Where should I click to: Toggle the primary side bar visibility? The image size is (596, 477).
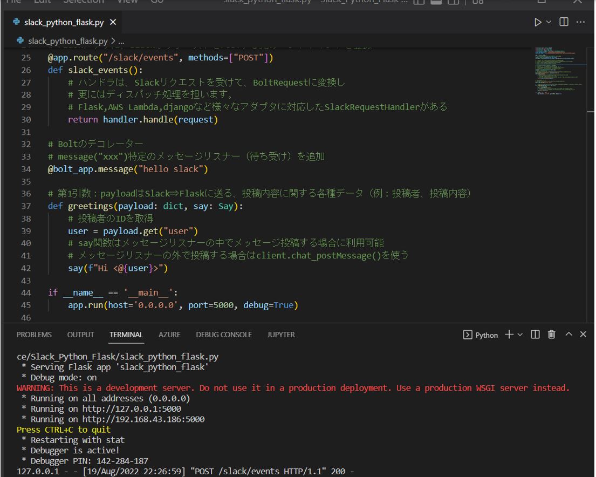coord(419,2)
